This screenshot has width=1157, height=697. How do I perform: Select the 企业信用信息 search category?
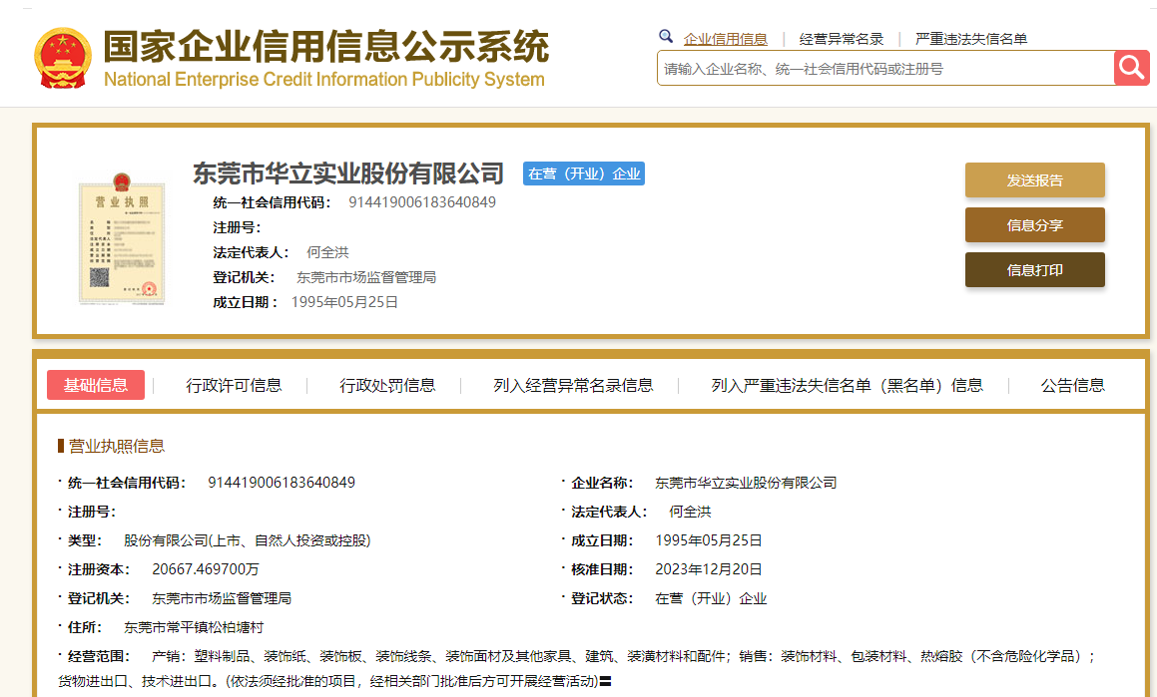pyautogui.click(x=726, y=39)
